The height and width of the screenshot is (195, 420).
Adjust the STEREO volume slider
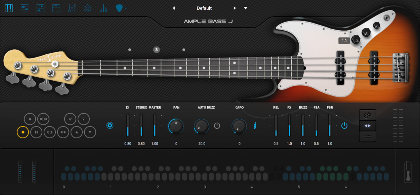pos(141,125)
